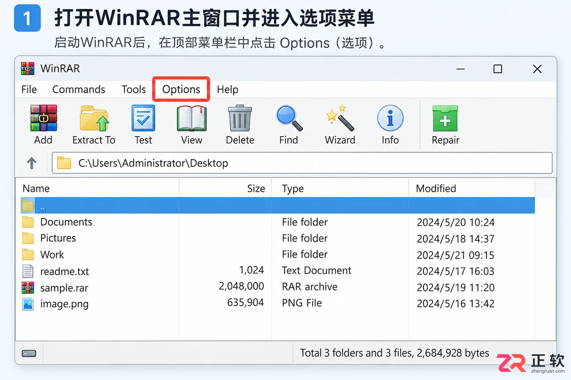Viewport: 571px width, 380px height.
Task: Click the Delete trash can icon
Action: (240, 118)
